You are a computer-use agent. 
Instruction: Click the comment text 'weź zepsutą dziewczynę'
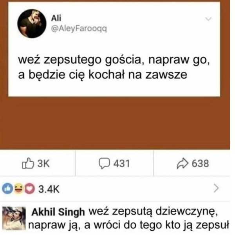pos(153,211)
